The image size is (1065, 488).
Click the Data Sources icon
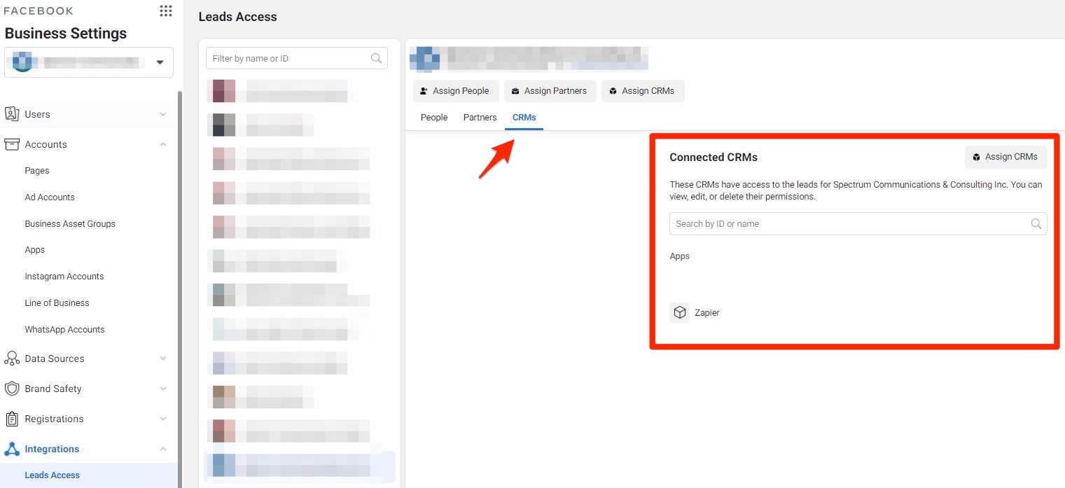point(12,358)
